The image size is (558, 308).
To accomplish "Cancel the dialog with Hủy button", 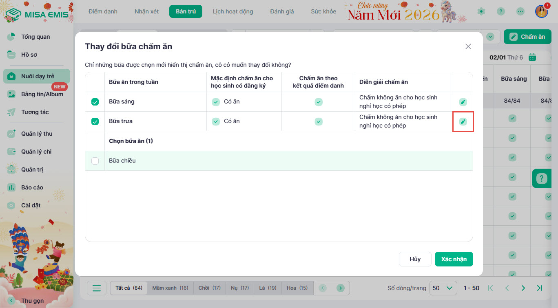I will (x=415, y=259).
